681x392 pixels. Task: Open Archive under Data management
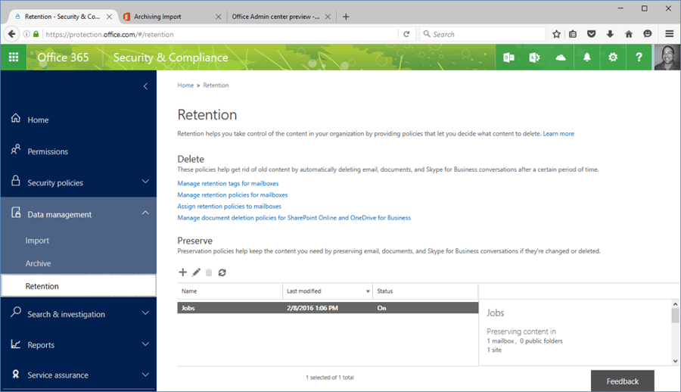click(39, 263)
